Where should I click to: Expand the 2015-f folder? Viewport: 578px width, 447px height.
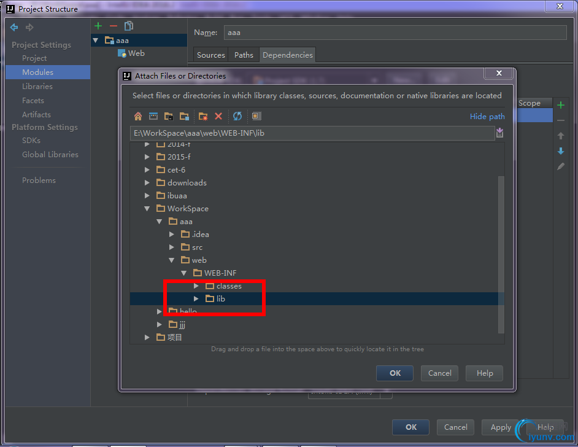point(147,157)
